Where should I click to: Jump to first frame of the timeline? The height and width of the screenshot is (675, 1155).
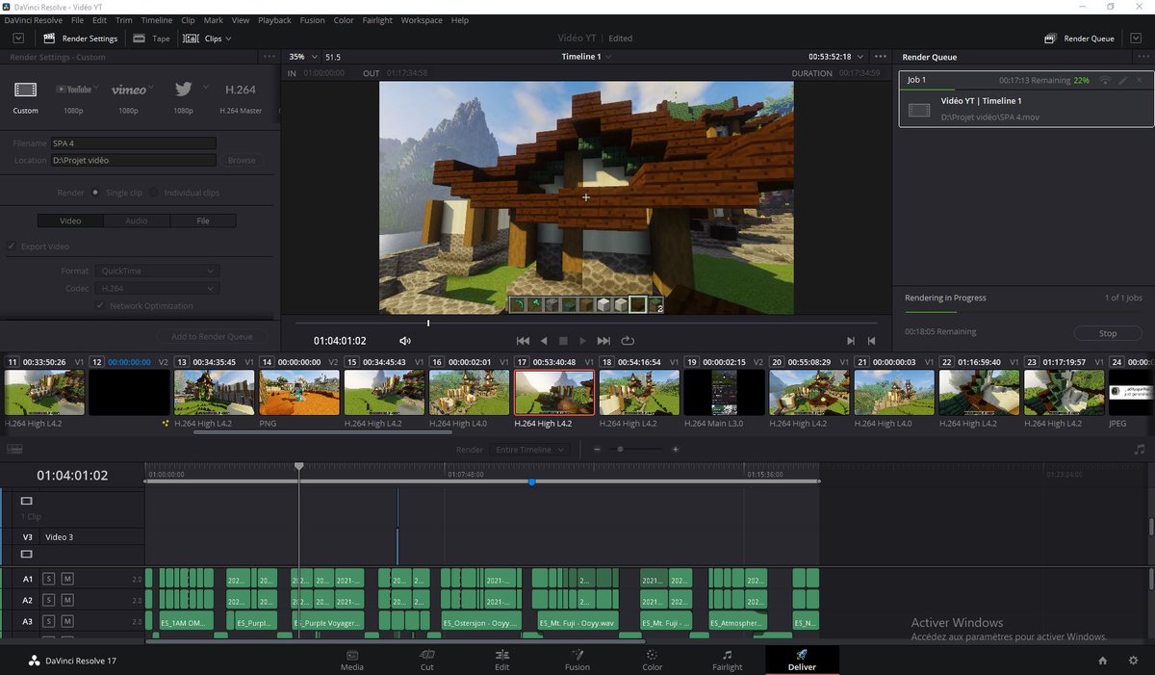click(523, 341)
